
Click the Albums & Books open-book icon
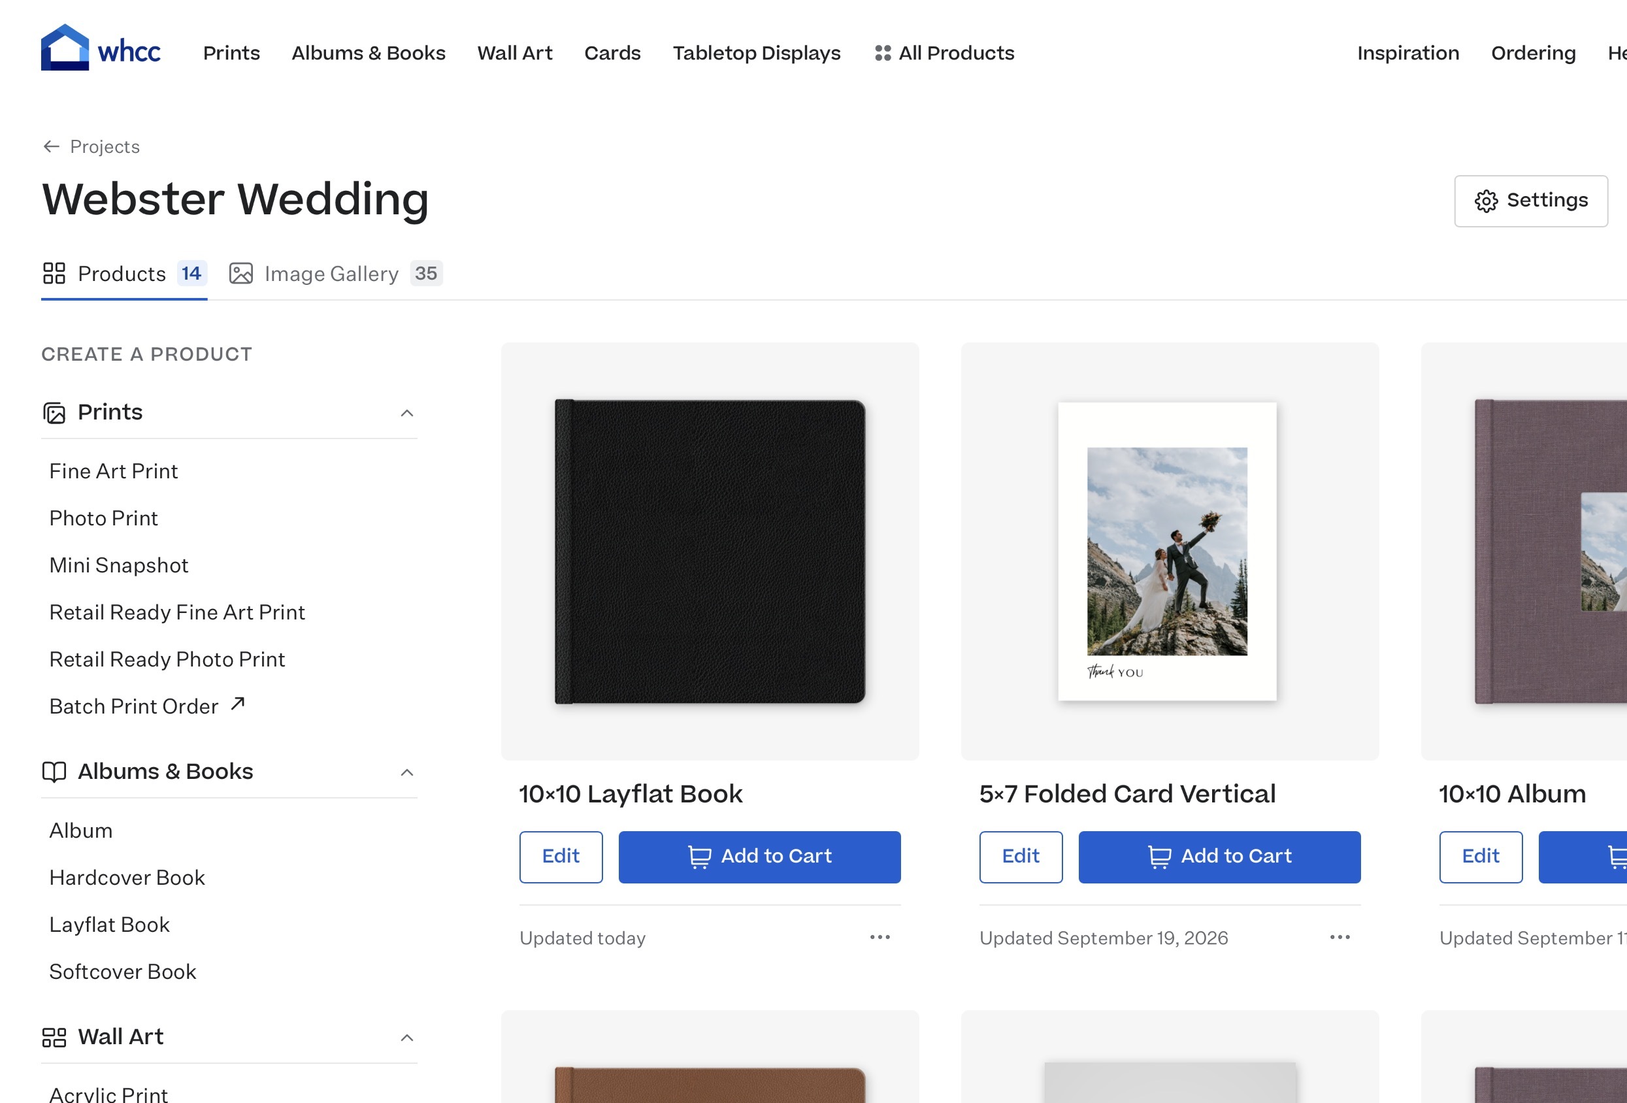[54, 772]
